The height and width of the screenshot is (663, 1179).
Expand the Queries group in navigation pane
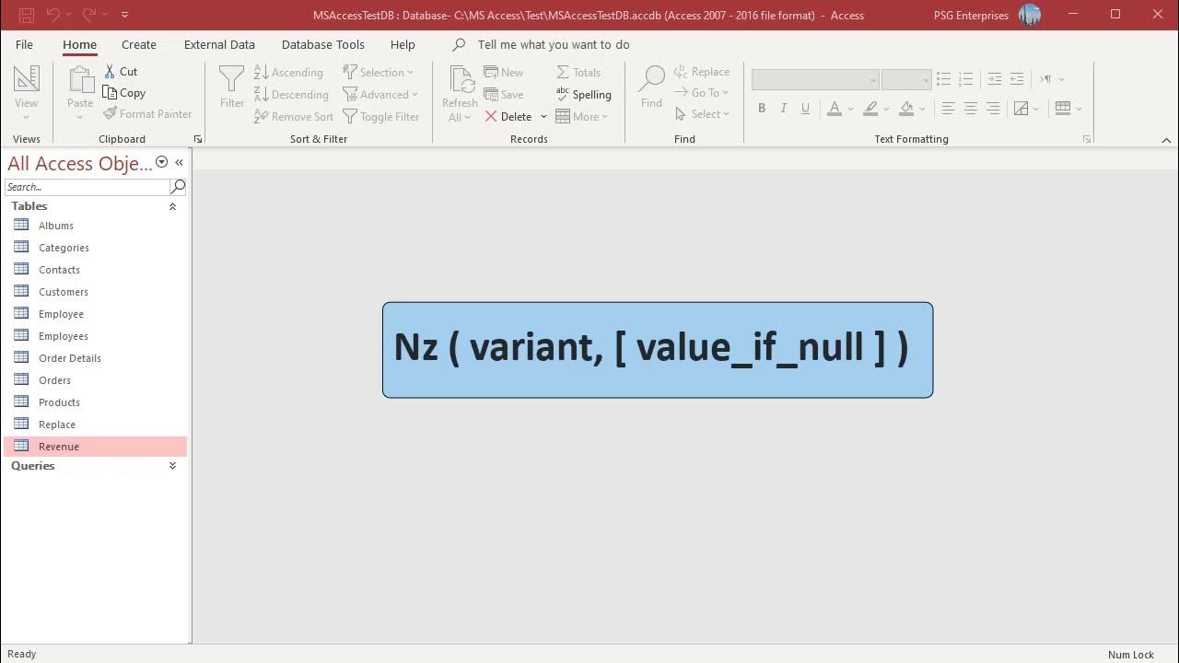(172, 466)
